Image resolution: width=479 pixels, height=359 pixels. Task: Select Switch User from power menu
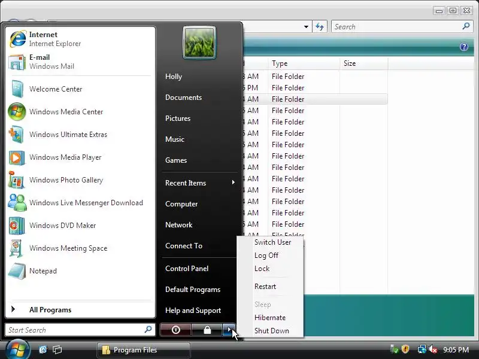click(273, 242)
